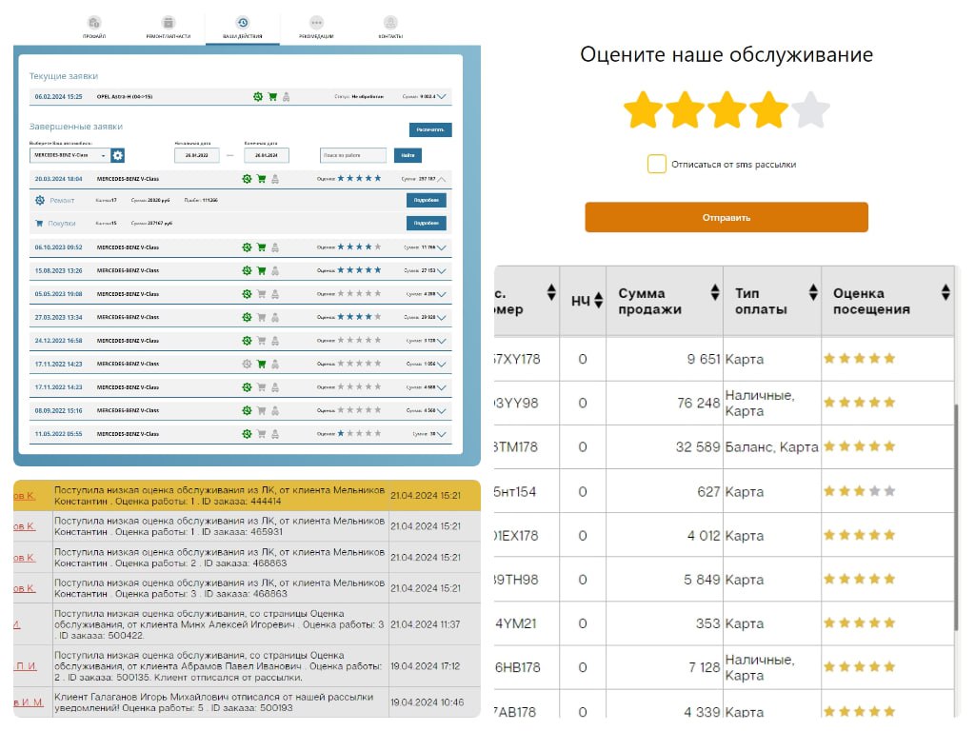This screenshot has height=731, width=975.
Task: Click the Найти search button
Action: tap(408, 155)
